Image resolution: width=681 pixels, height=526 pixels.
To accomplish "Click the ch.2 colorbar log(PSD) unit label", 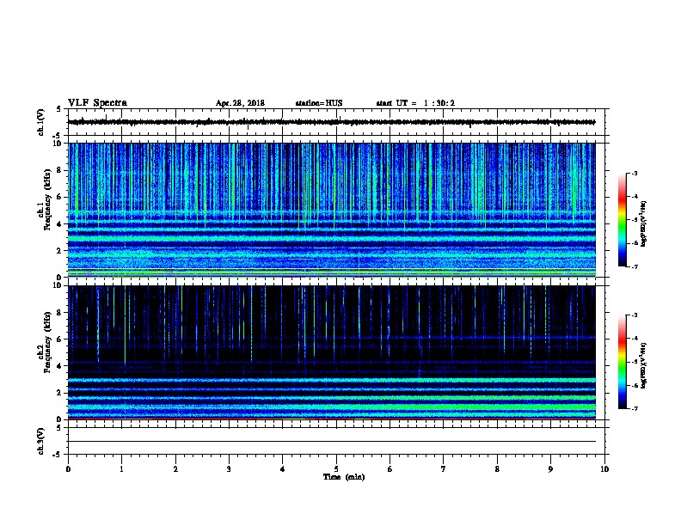I will point(643,365).
